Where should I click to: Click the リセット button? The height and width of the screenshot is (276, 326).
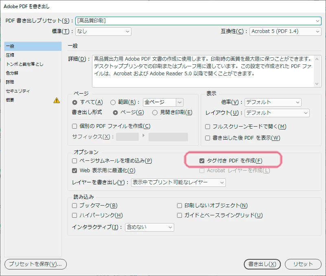click(303, 264)
